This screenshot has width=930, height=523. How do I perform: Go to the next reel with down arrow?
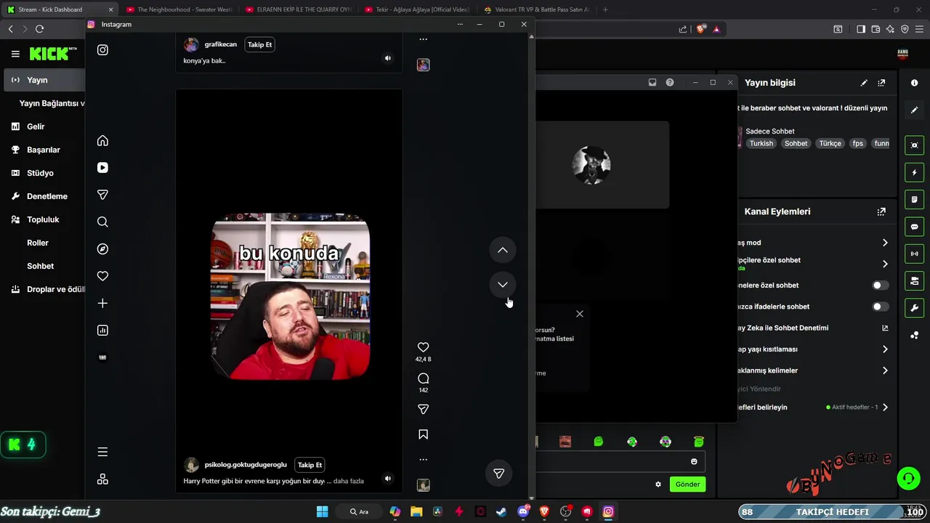[502, 285]
